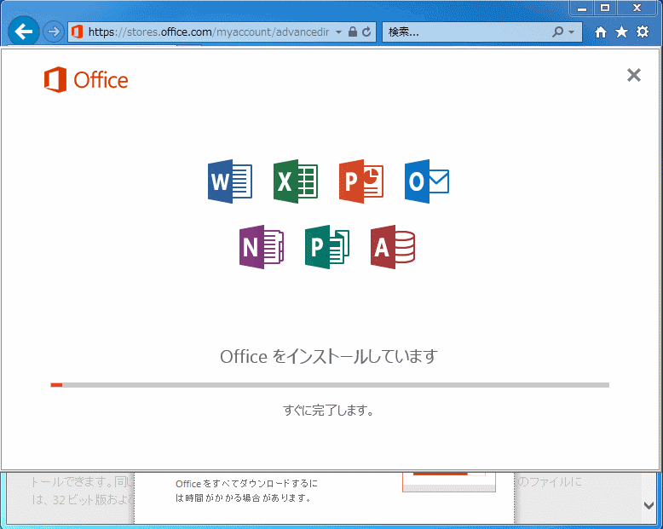
Task: Click the installation progress bar
Action: [x=330, y=385]
